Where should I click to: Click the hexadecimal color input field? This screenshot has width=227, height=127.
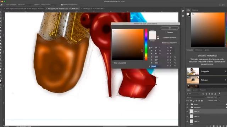point(155,66)
